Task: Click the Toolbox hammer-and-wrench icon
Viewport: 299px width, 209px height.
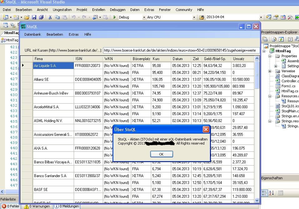Action: point(290,17)
